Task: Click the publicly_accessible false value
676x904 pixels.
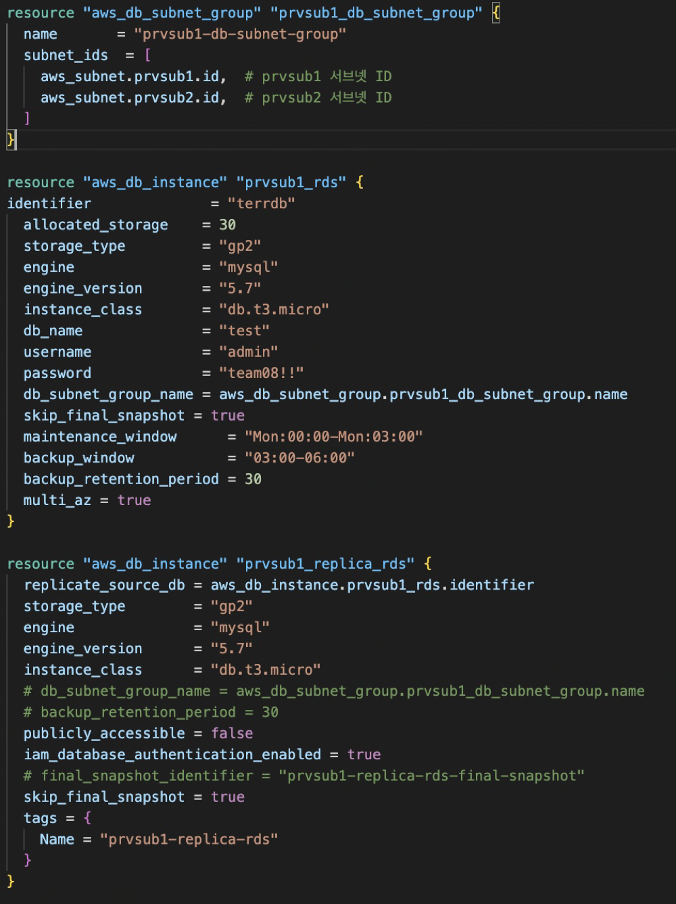Action: (232, 734)
